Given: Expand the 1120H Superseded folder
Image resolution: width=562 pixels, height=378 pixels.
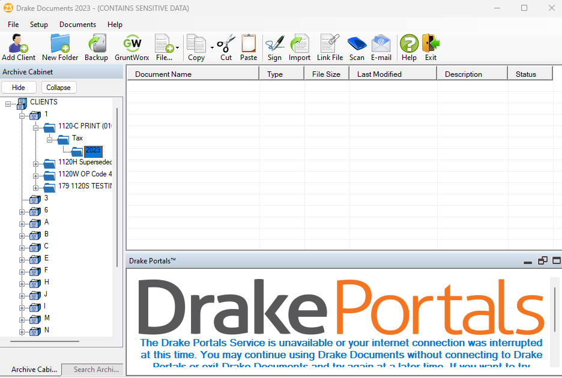Looking at the screenshot, I should pyautogui.click(x=35, y=164).
